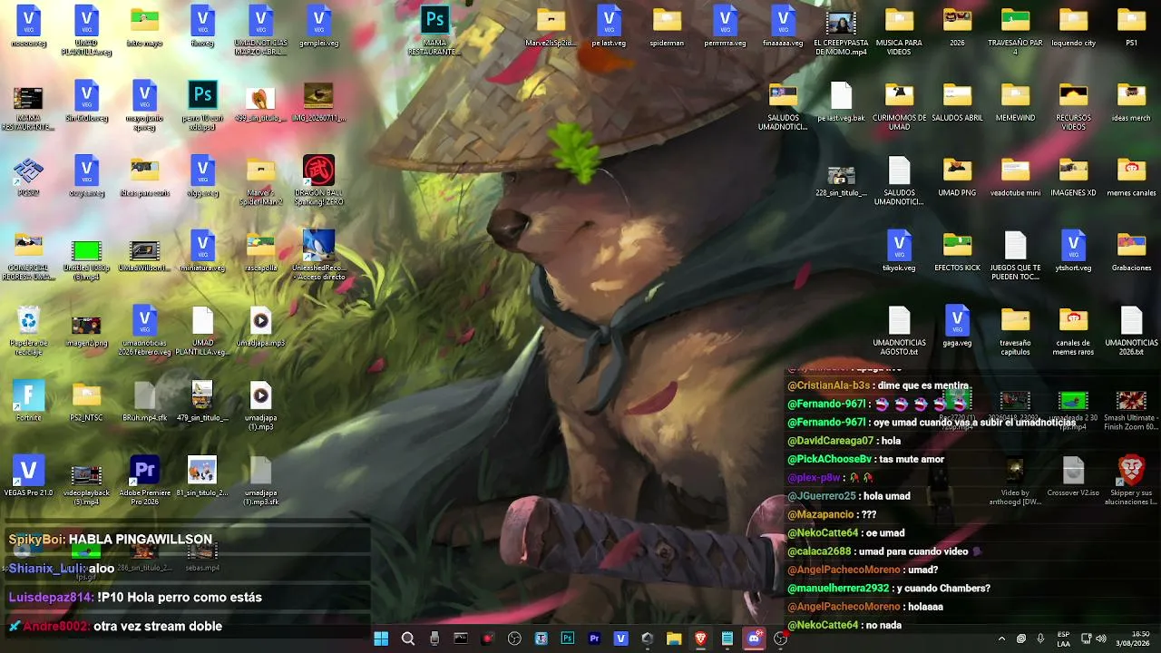Open VEGAS Pro from the taskbar

tap(620, 638)
